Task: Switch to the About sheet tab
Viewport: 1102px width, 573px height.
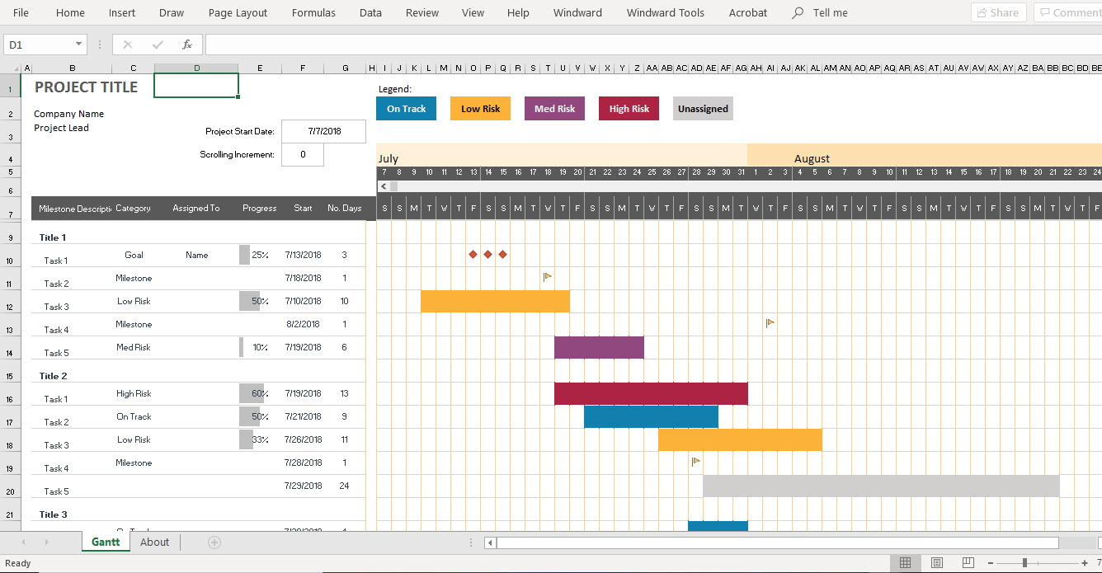Action: (x=154, y=542)
